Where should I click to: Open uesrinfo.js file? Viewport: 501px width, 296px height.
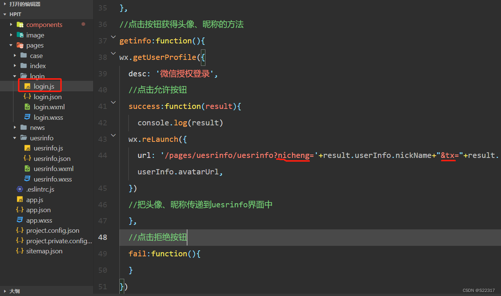click(48, 148)
